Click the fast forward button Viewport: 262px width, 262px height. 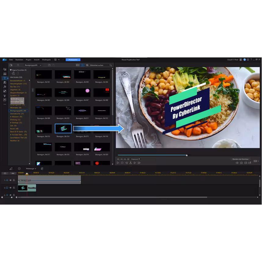tap(139, 163)
